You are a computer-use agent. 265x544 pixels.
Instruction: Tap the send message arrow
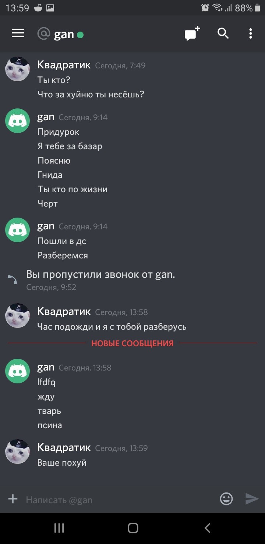coord(252,499)
